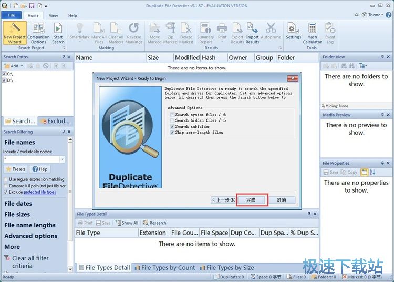
Task: Open quick access toolbar customize arrow
Action: [46, 6]
